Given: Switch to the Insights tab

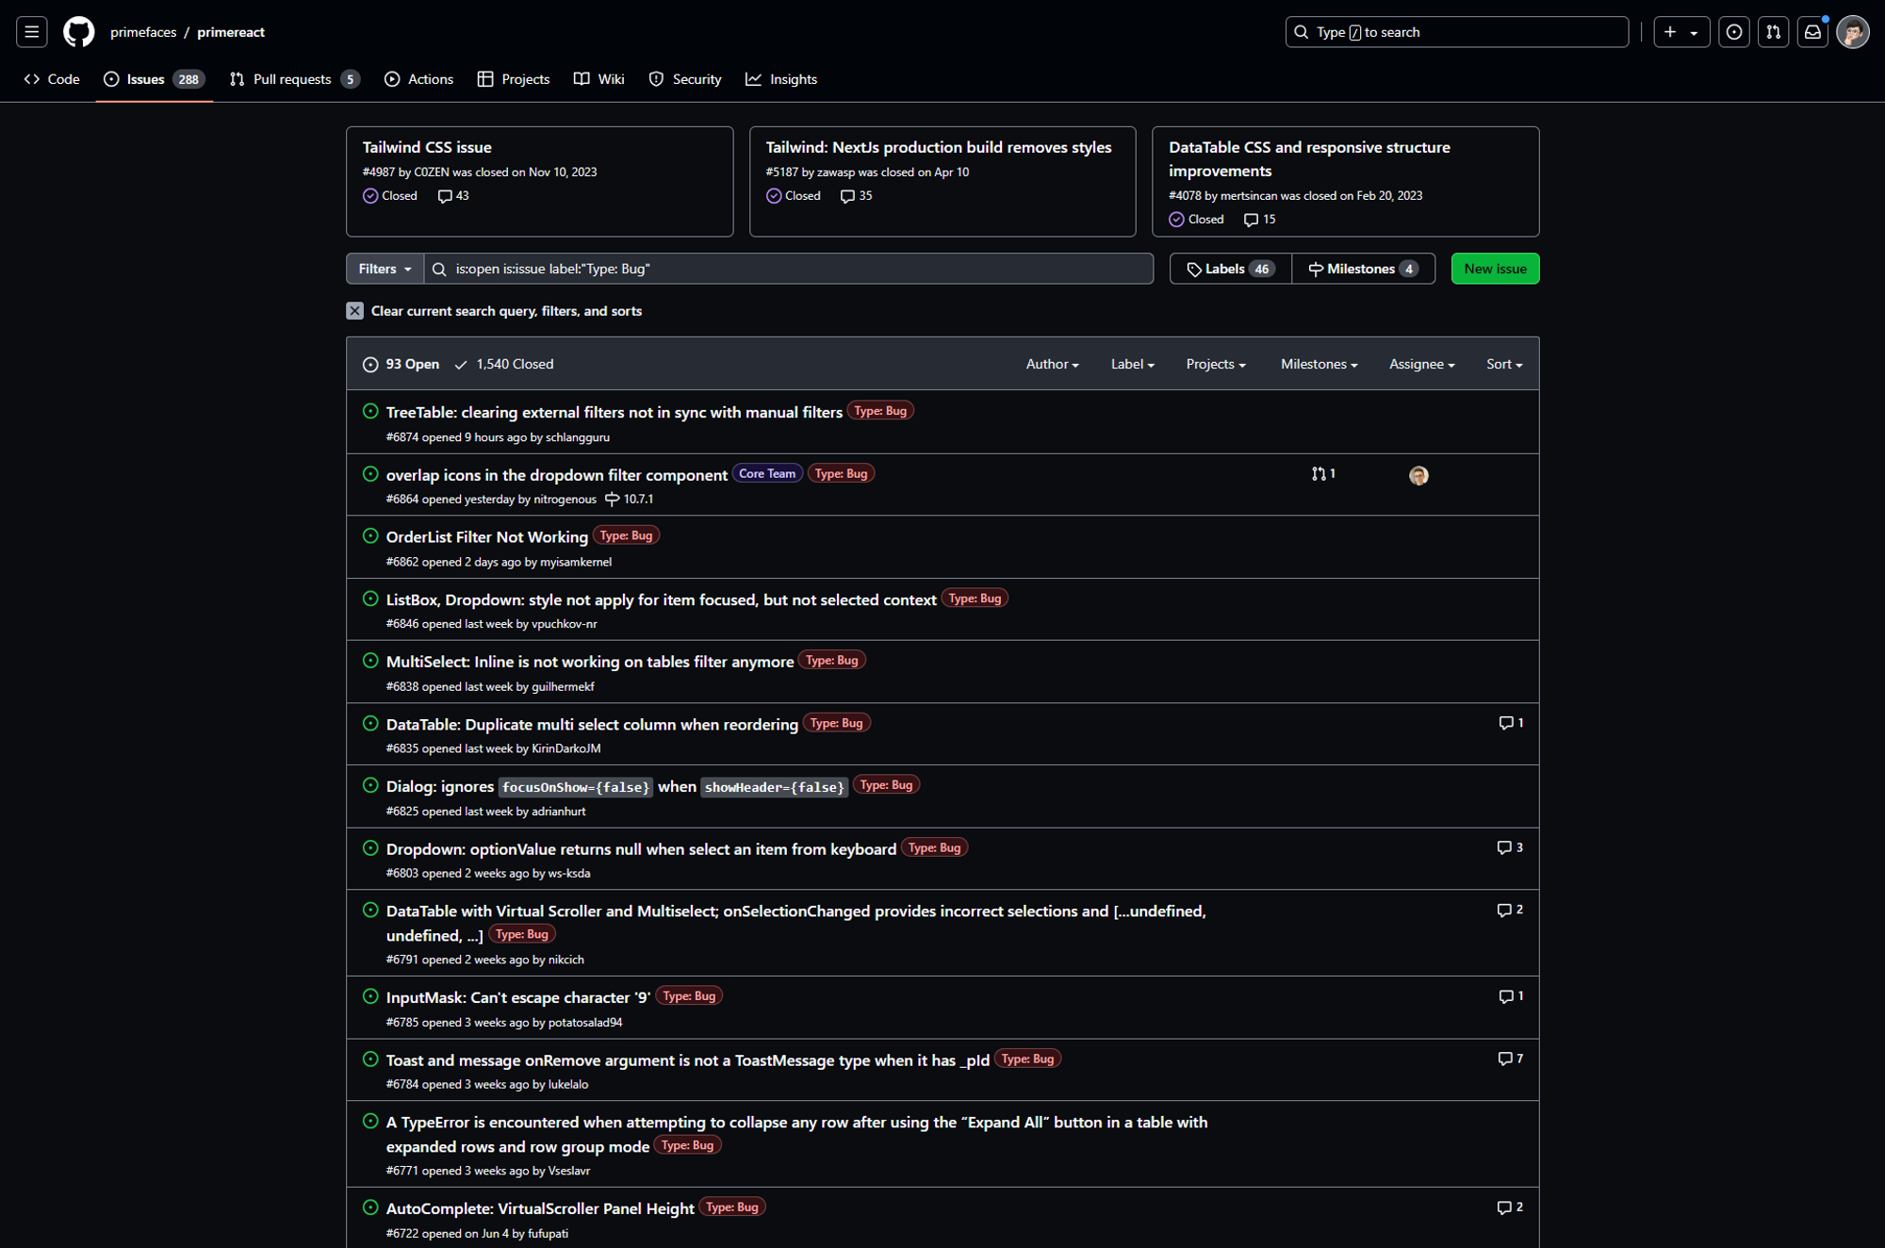Looking at the screenshot, I should 781,79.
